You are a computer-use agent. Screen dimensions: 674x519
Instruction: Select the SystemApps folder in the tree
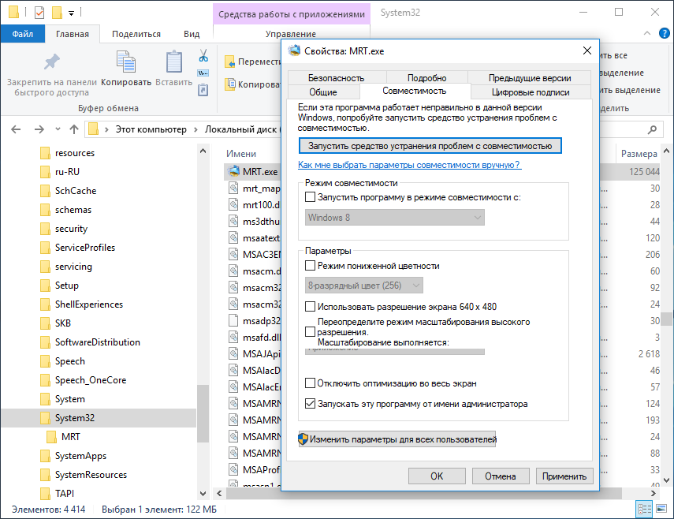[80, 455]
